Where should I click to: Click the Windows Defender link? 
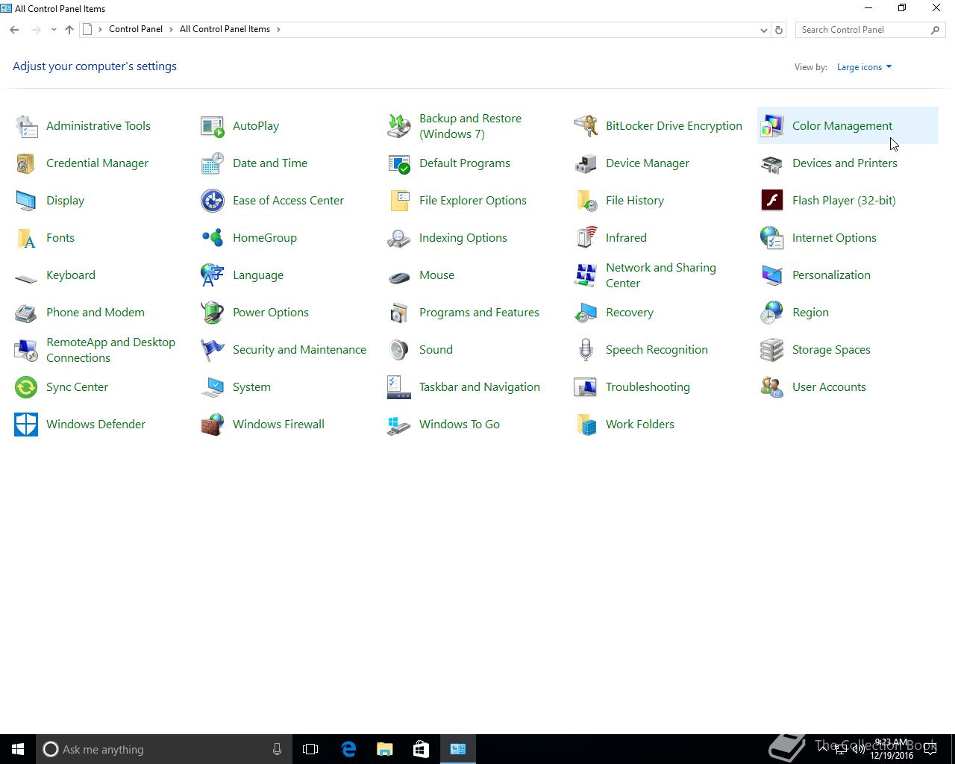(95, 425)
